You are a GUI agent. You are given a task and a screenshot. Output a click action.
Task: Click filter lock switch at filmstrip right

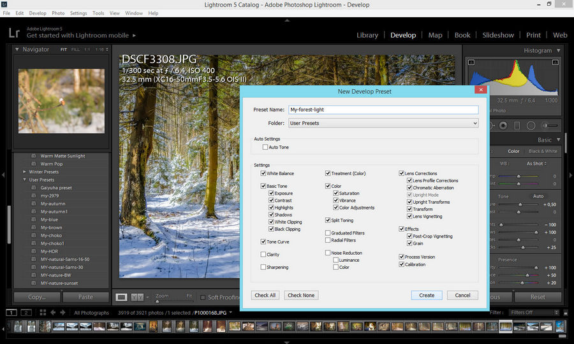566,313
